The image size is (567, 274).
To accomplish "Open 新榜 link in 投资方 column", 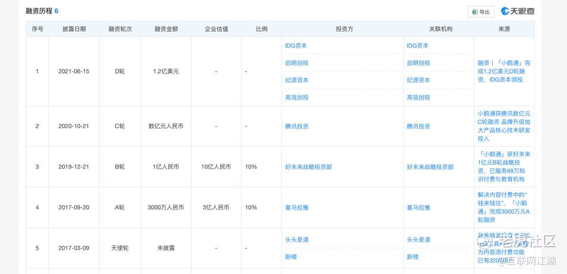I will click(291, 257).
